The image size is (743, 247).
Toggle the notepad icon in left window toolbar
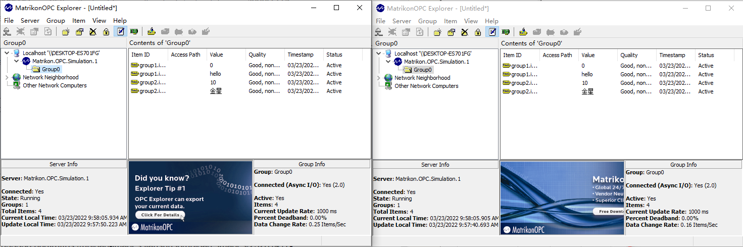tap(120, 31)
